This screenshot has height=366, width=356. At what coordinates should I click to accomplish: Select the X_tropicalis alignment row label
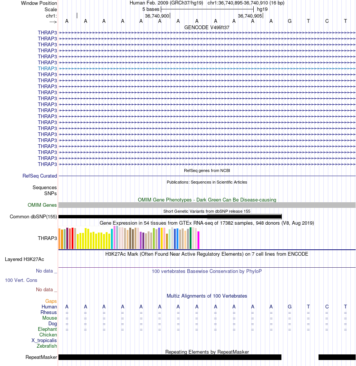[x=44, y=340]
